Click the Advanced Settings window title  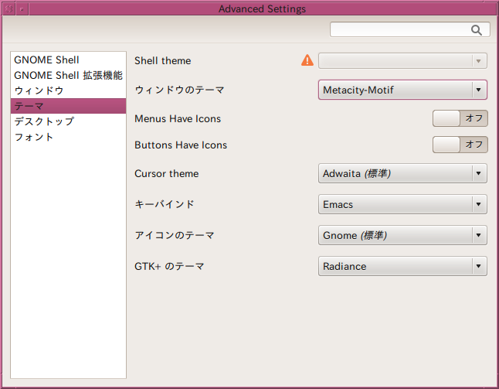pos(262,9)
